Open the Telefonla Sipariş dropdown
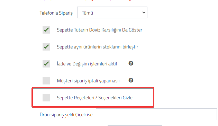The image size is (218, 126). click(112, 12)
